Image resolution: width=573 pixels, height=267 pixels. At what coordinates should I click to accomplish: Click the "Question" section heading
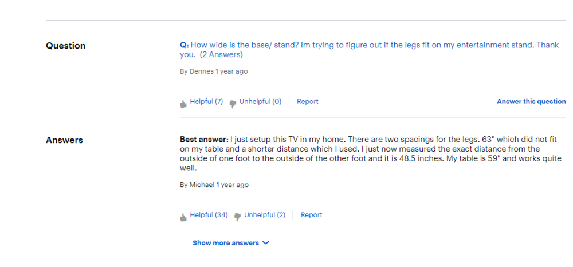(65, 46)
